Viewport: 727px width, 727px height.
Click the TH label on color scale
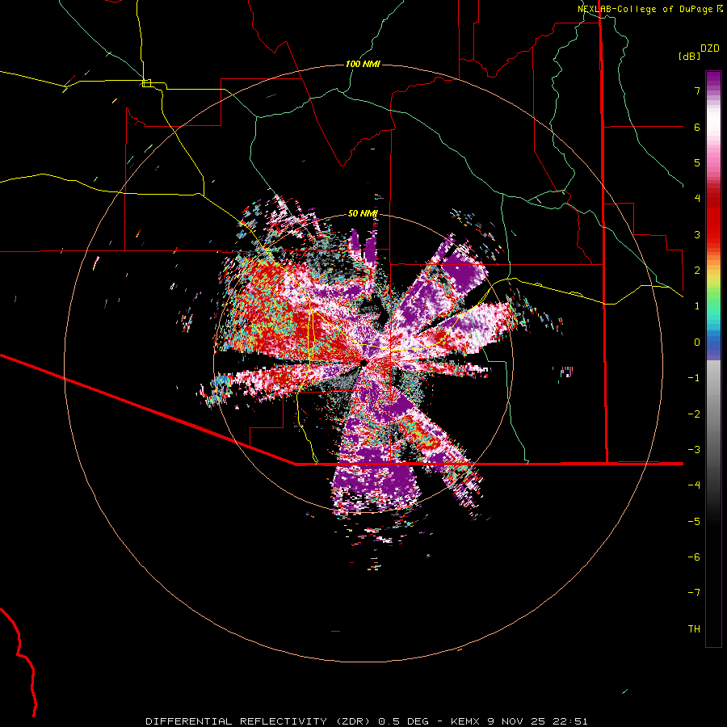[x=694, y=629]
